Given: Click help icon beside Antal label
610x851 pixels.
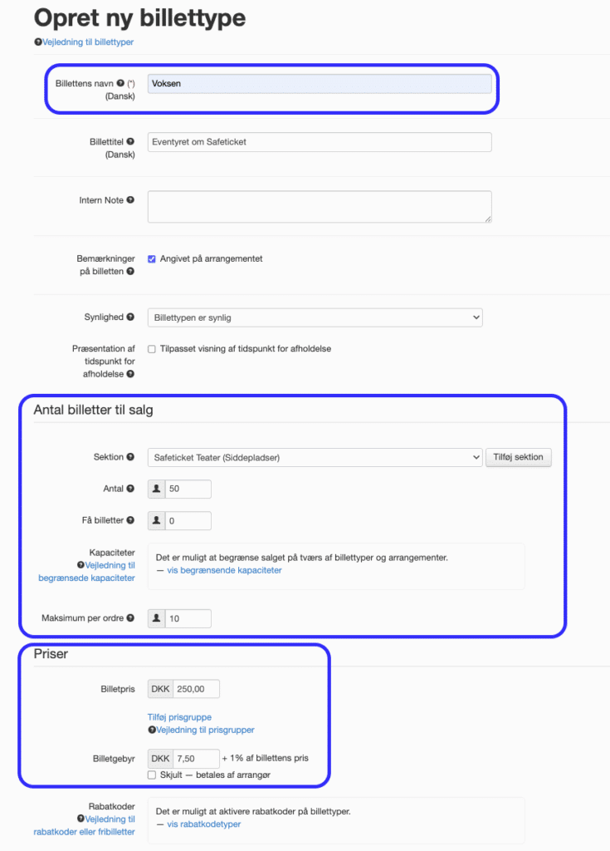Looking at the screenshot, I should coord(130,489).
